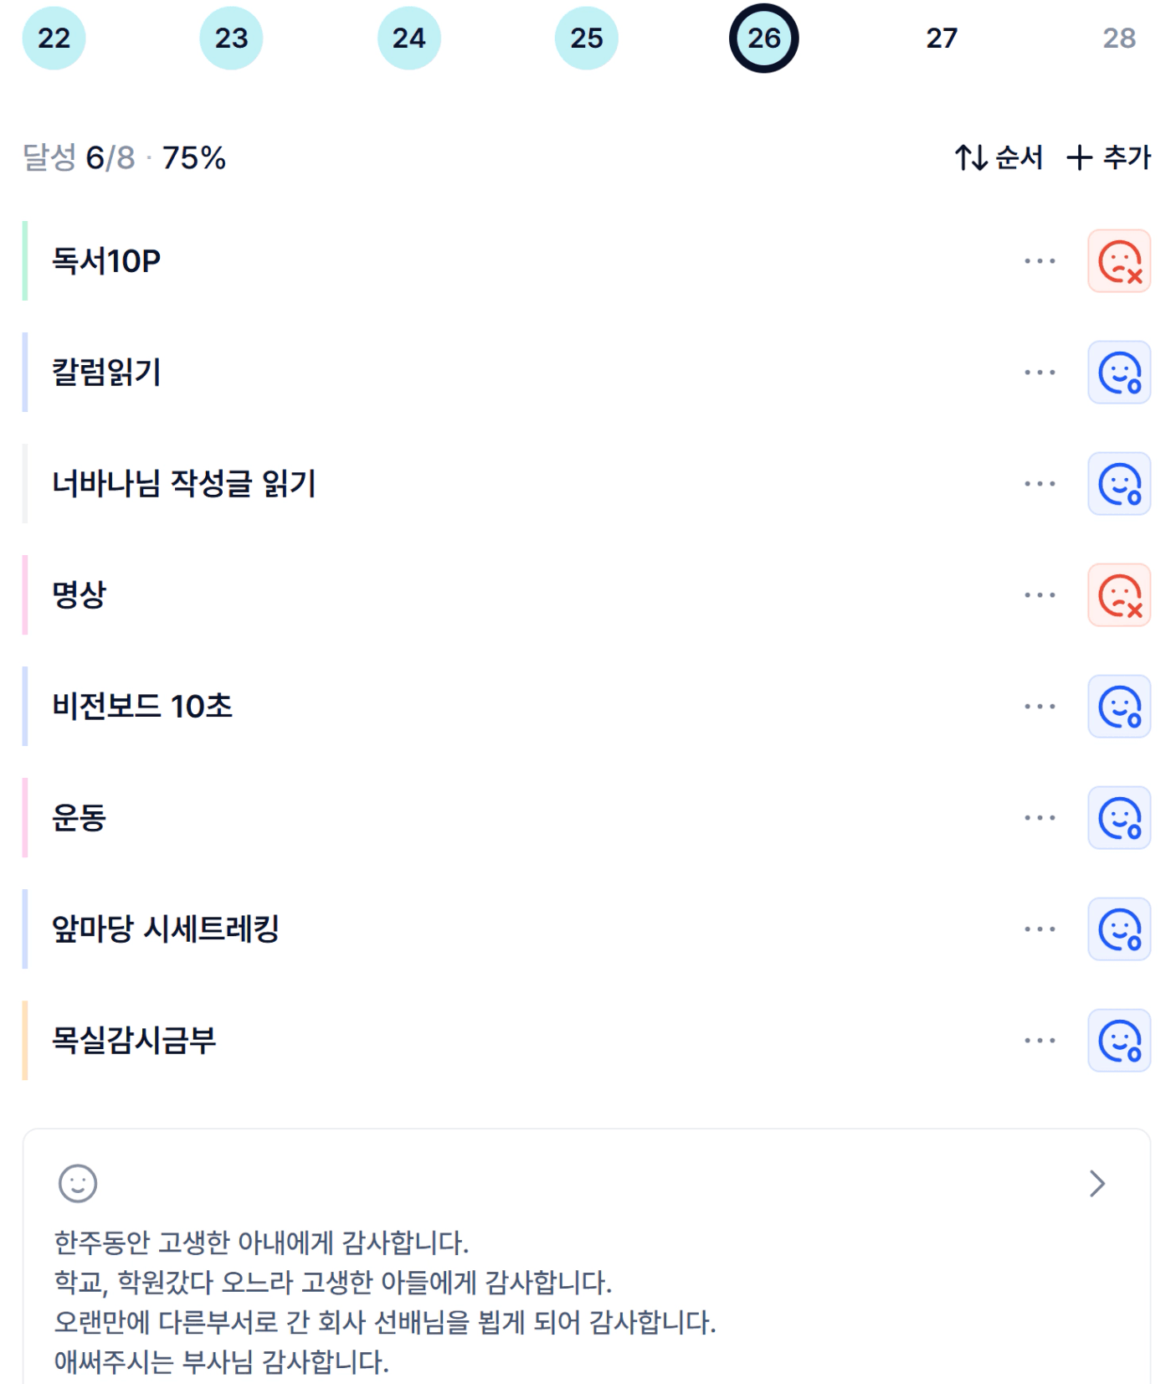Open the three-dot menu for 명상
Image resolution: width=1176 pixels, height=1384 pixels.
click(1040, 595)
